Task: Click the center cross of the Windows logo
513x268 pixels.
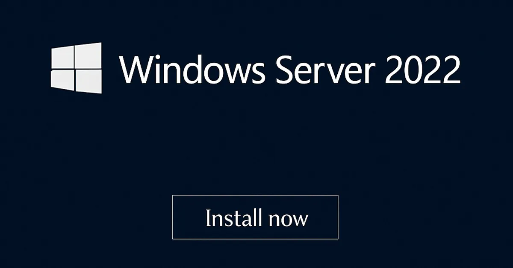Action: tap(74, 69)
